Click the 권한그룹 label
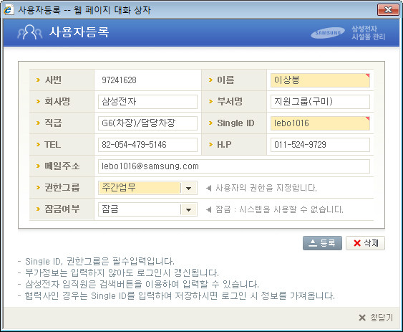The width and height of the screenshot is (403, 332). click(62, 187)
